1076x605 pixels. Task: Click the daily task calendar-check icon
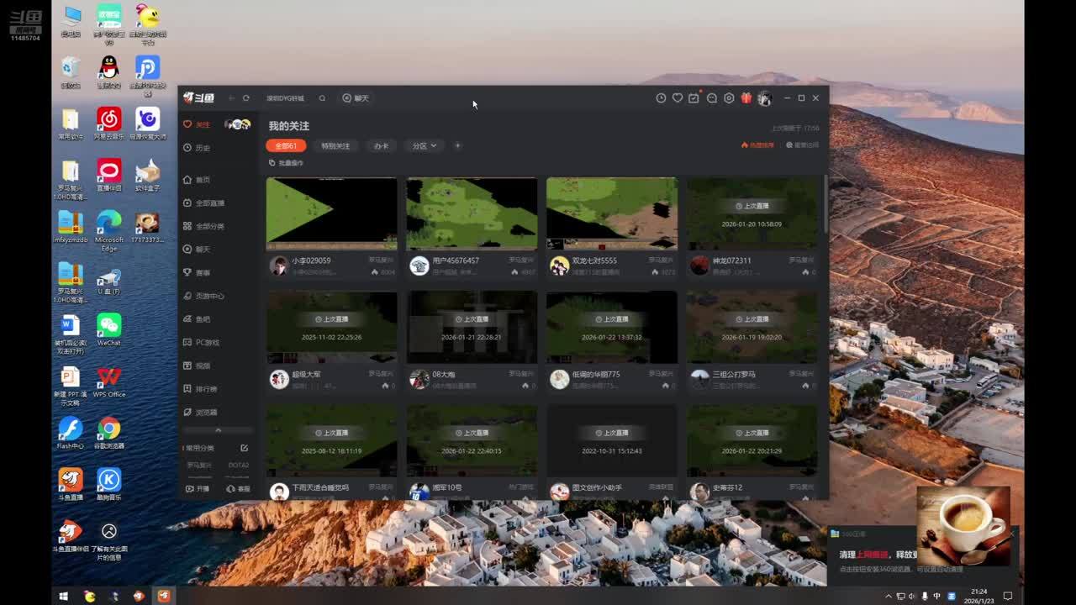point(694,98)
